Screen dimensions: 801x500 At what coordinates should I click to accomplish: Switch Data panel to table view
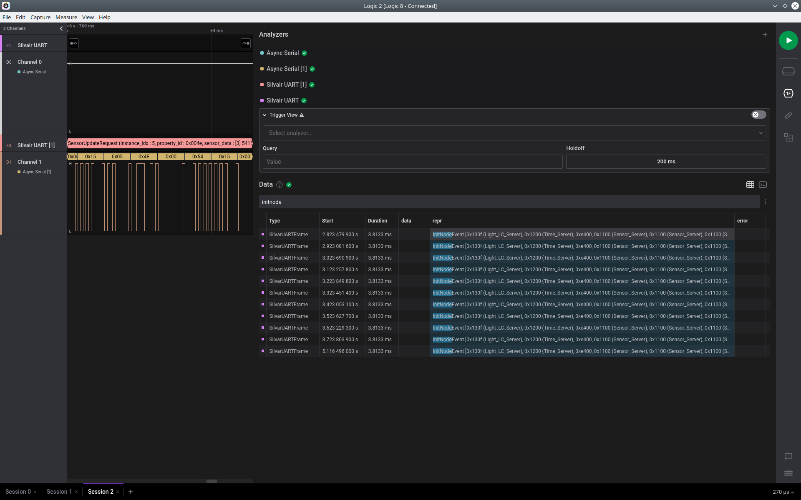750,185
